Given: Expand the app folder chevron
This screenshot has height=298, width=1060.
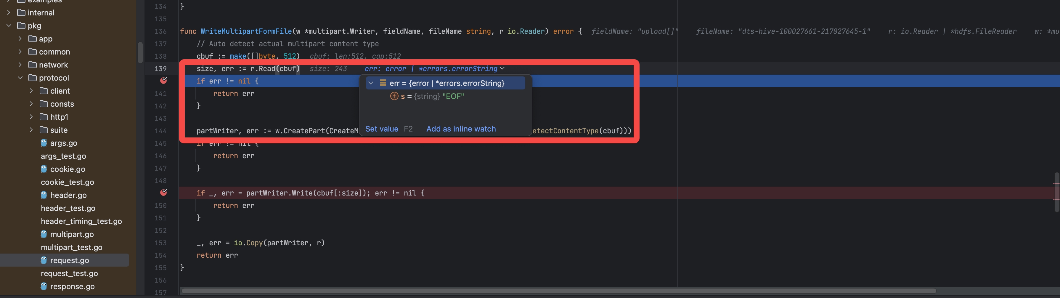Looking at the screenshot, I should click(20, 39).
